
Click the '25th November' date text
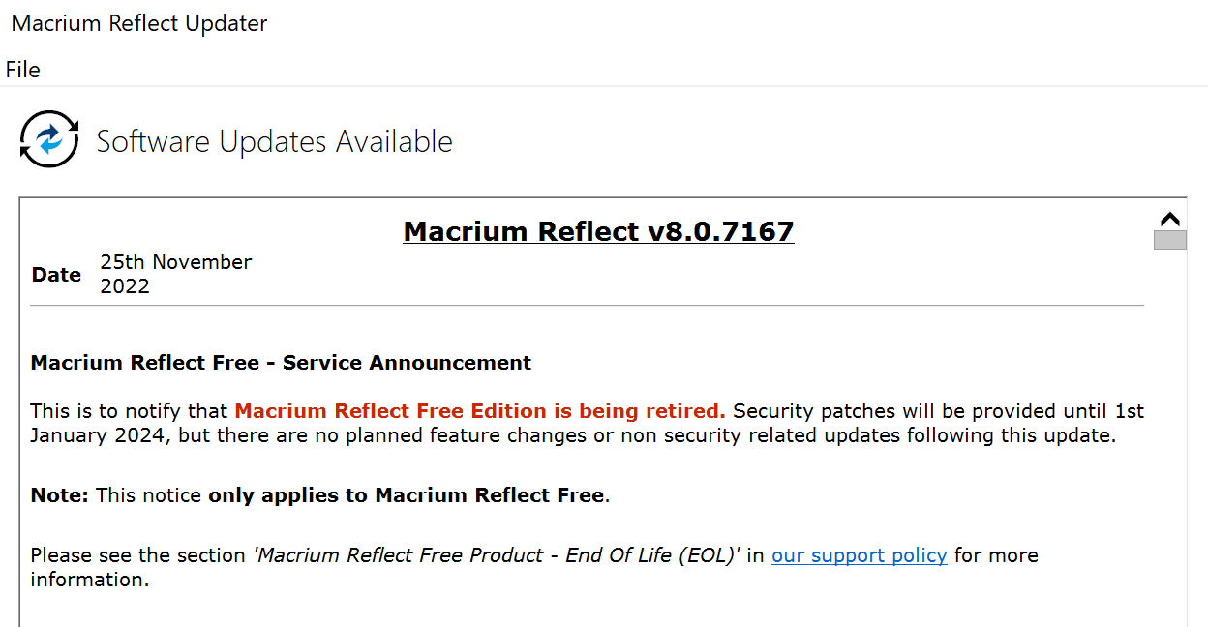(175, 262)
